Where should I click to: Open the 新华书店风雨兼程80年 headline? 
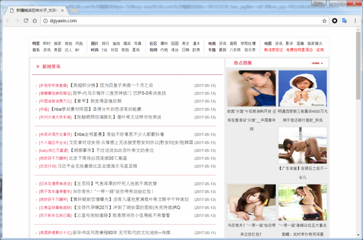point(122,233)
